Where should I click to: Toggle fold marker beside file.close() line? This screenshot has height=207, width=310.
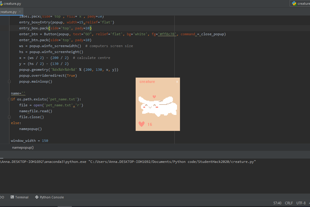point(9,117)
